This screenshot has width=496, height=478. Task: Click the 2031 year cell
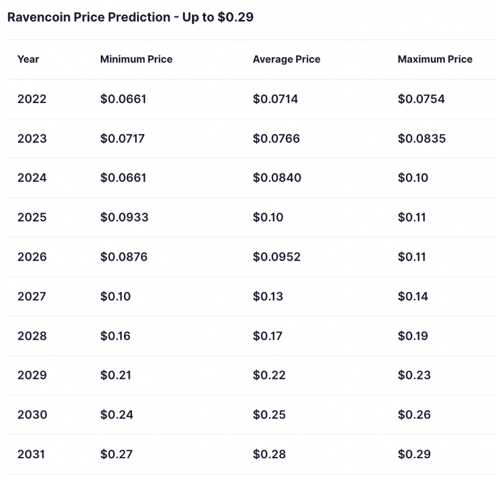tap(31, 454)
